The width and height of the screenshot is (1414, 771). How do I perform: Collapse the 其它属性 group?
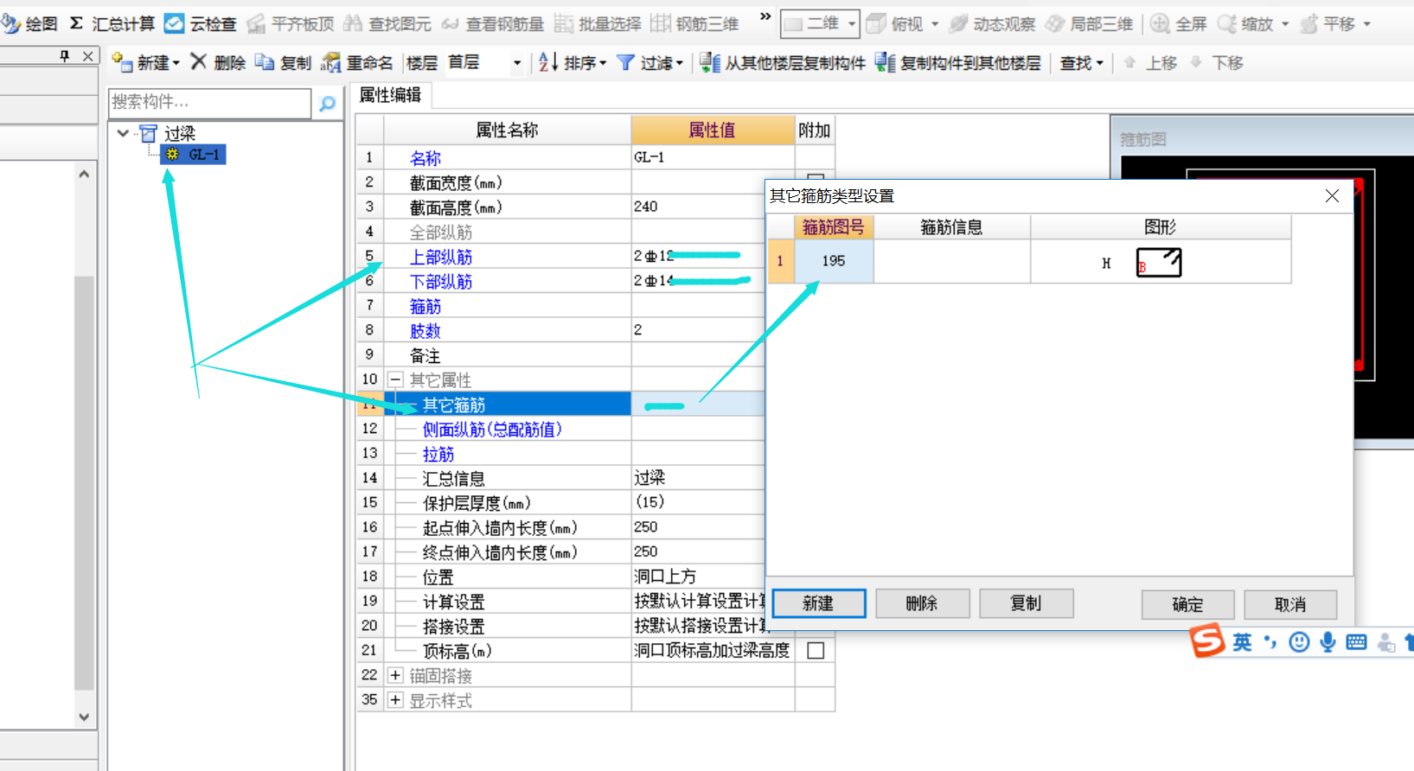395,379
